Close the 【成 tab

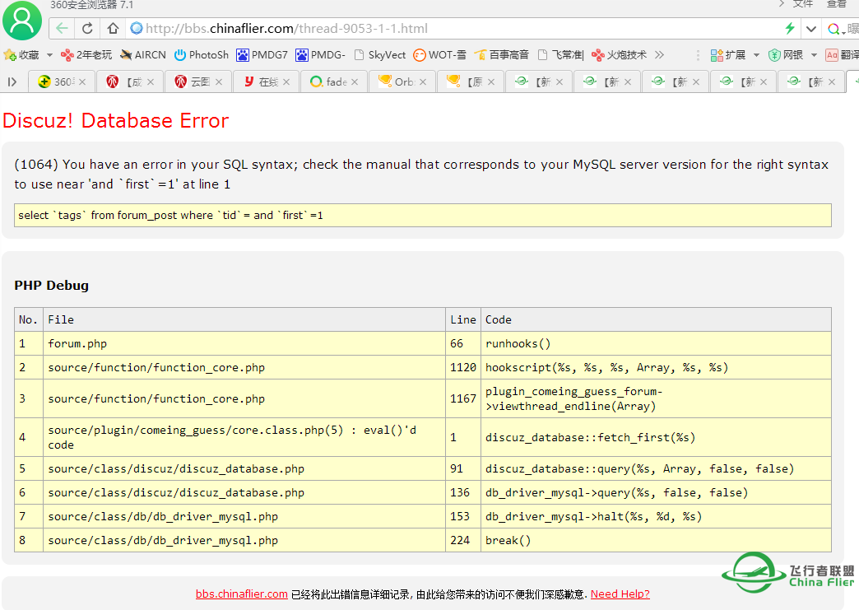(151, 81)
